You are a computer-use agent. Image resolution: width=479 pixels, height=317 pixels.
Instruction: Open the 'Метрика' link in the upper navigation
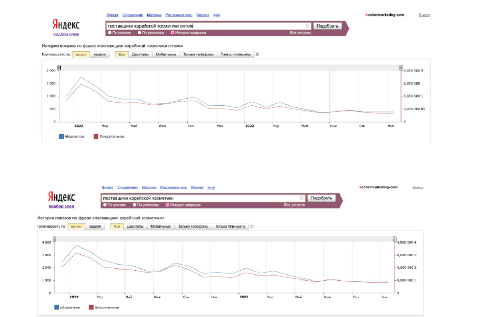pyautogui.click(x=154, y=15)
